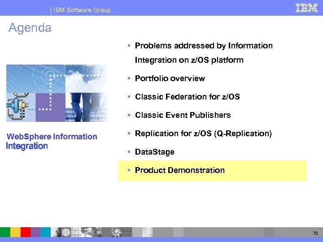Click the 'WebSphere Information' caption text
This screenshot has width=323, height=242.
(52, 137)
